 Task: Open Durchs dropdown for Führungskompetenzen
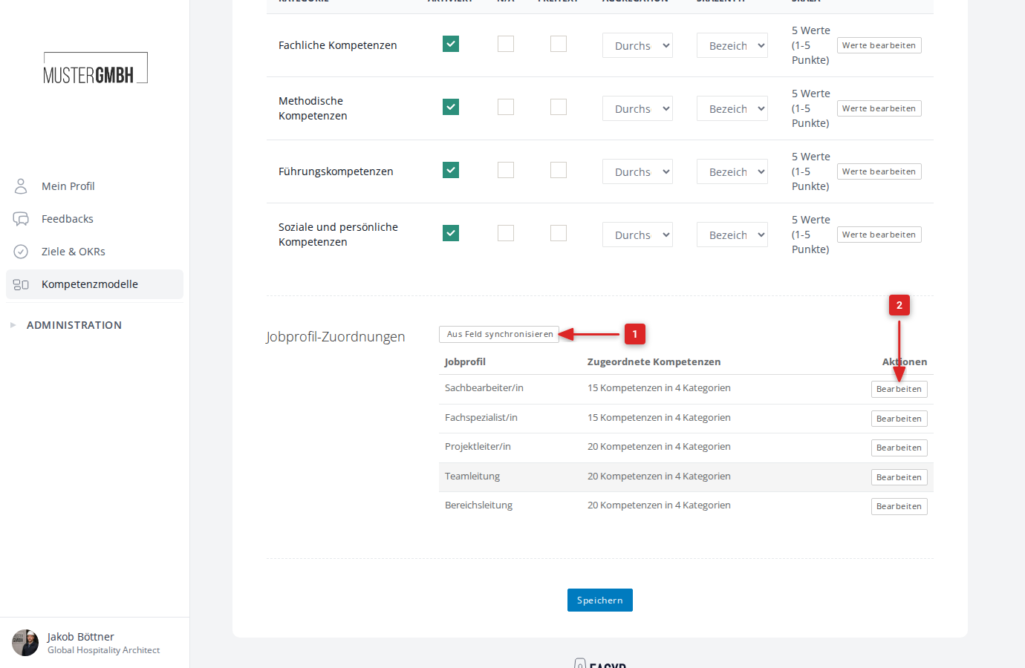(x=638, y=171)
